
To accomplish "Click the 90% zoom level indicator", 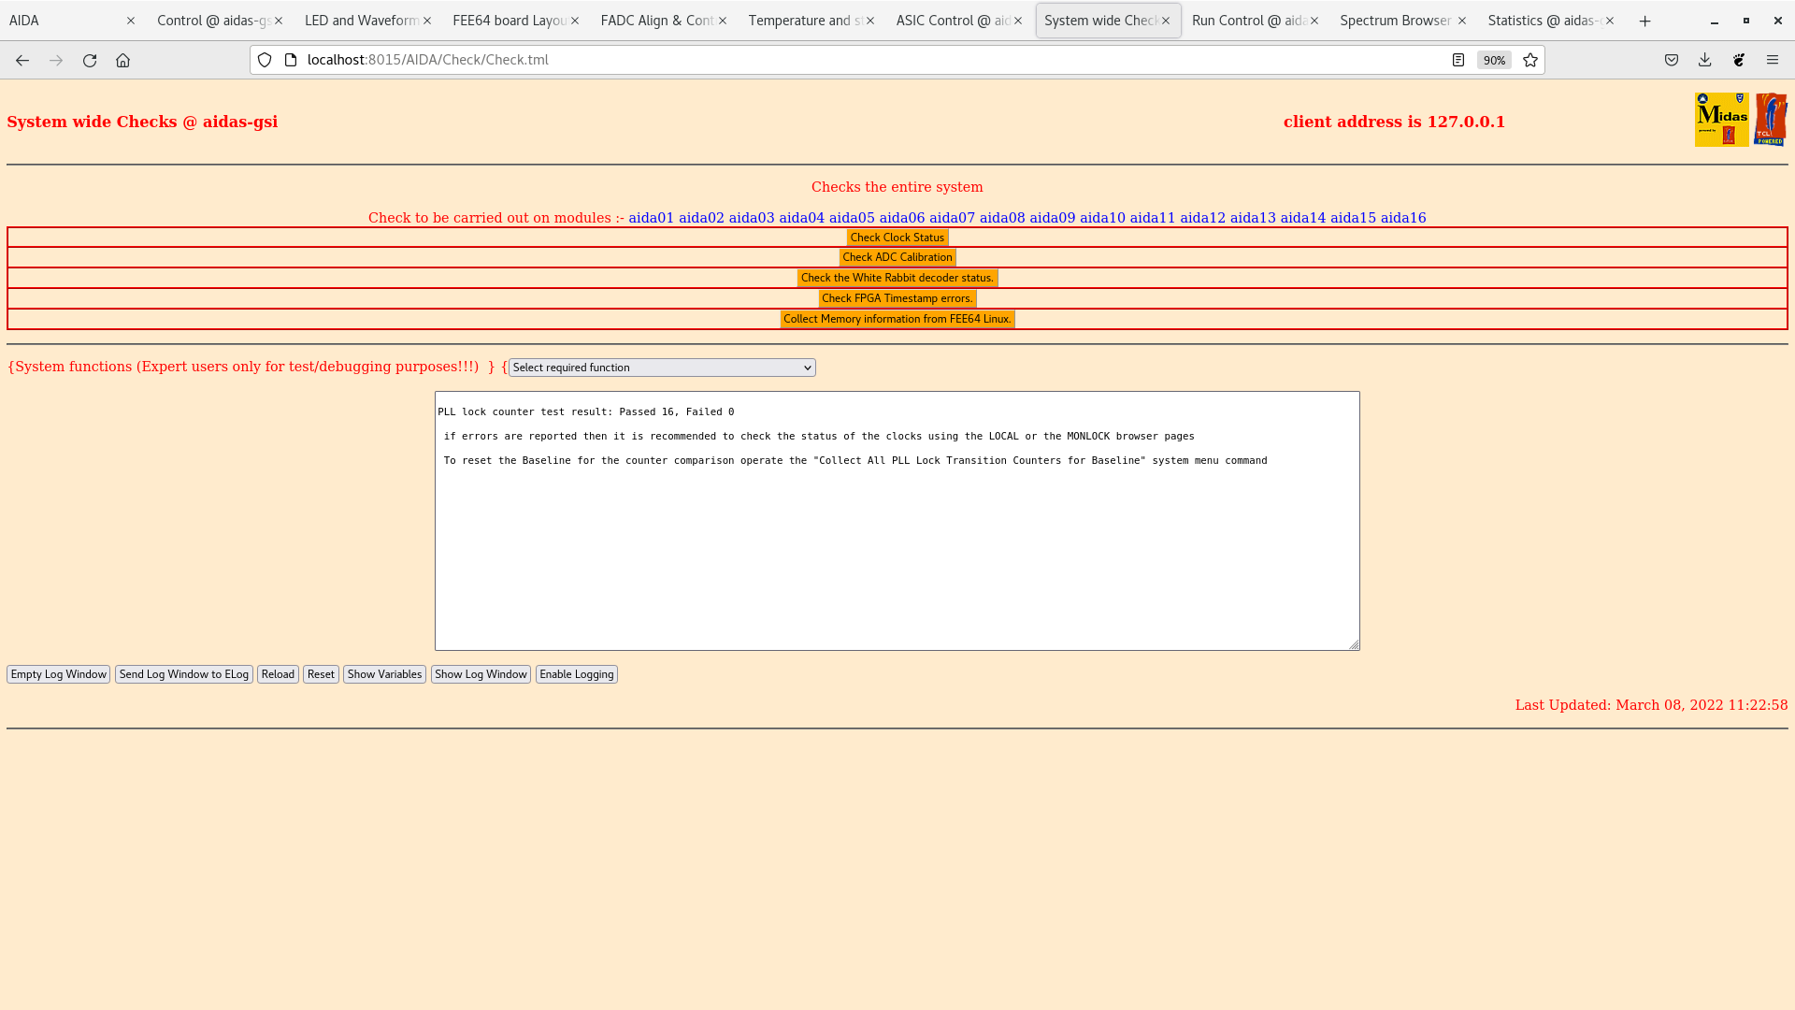I will 1493,60.
